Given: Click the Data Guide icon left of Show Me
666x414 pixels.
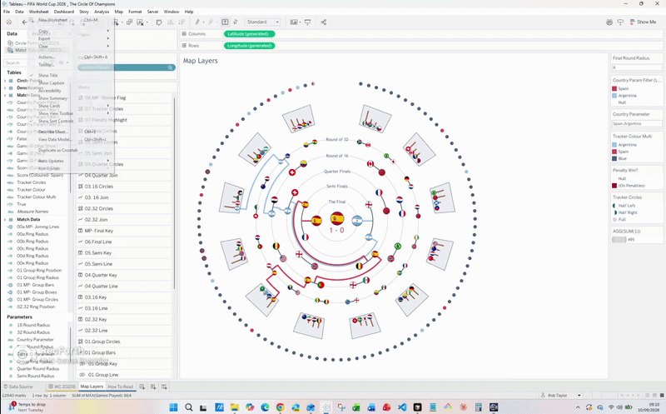Looking at the screenshot, I should [609, 22].
